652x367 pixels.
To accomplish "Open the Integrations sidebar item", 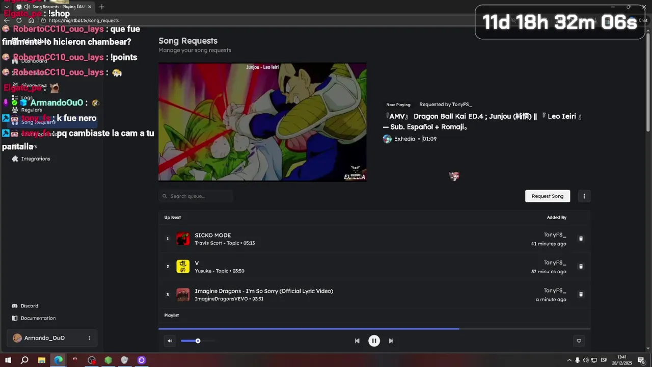I will (x=36, y=159).
